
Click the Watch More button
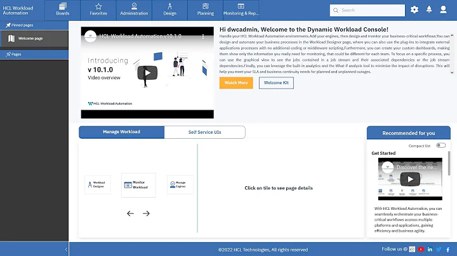pos(236,83)
